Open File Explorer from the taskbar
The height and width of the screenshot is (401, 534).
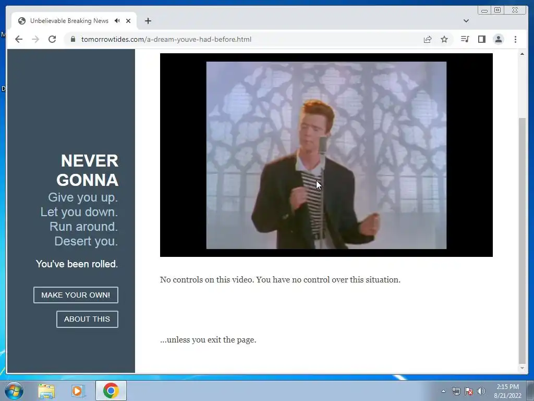(x=46, y=391)
